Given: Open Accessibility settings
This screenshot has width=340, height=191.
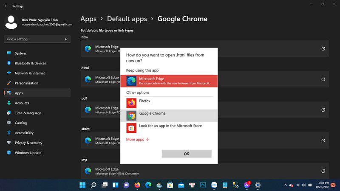Looking at the screenshot, I should [37, 133].
